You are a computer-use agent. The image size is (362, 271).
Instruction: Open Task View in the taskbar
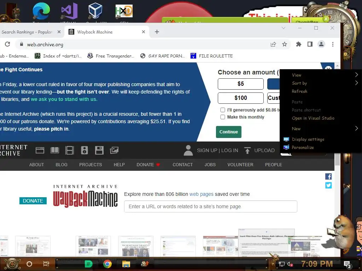point(46,264)
